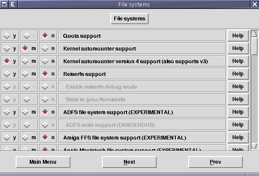Open the window menu icon in title bar

[x=4, y=4]
